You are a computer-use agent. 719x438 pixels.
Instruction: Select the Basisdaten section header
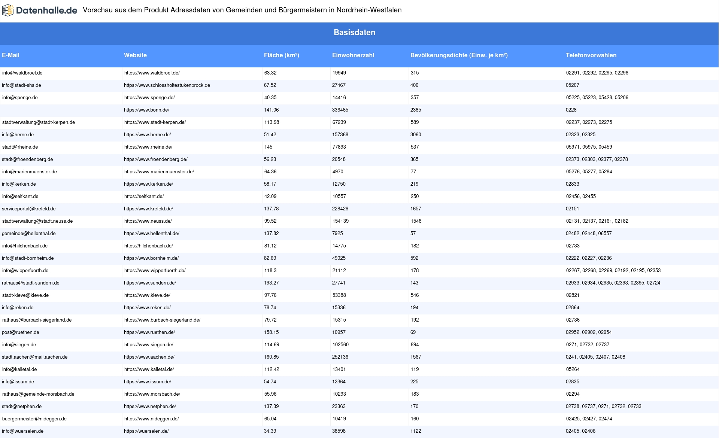coord(354,33)
